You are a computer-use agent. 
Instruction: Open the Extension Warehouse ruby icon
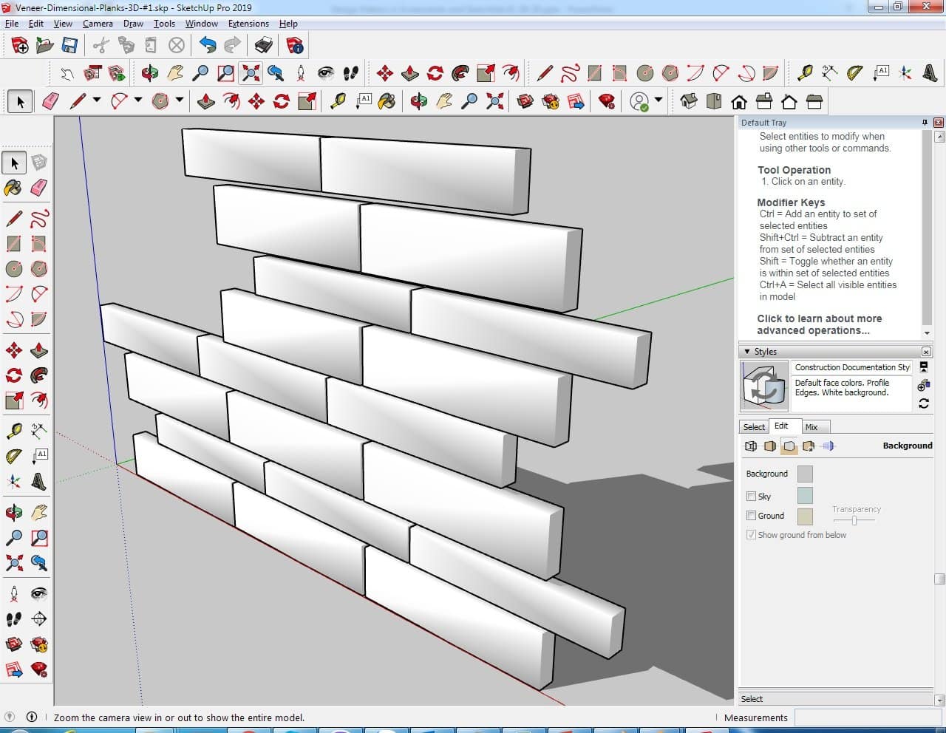[x=607, y=101]
